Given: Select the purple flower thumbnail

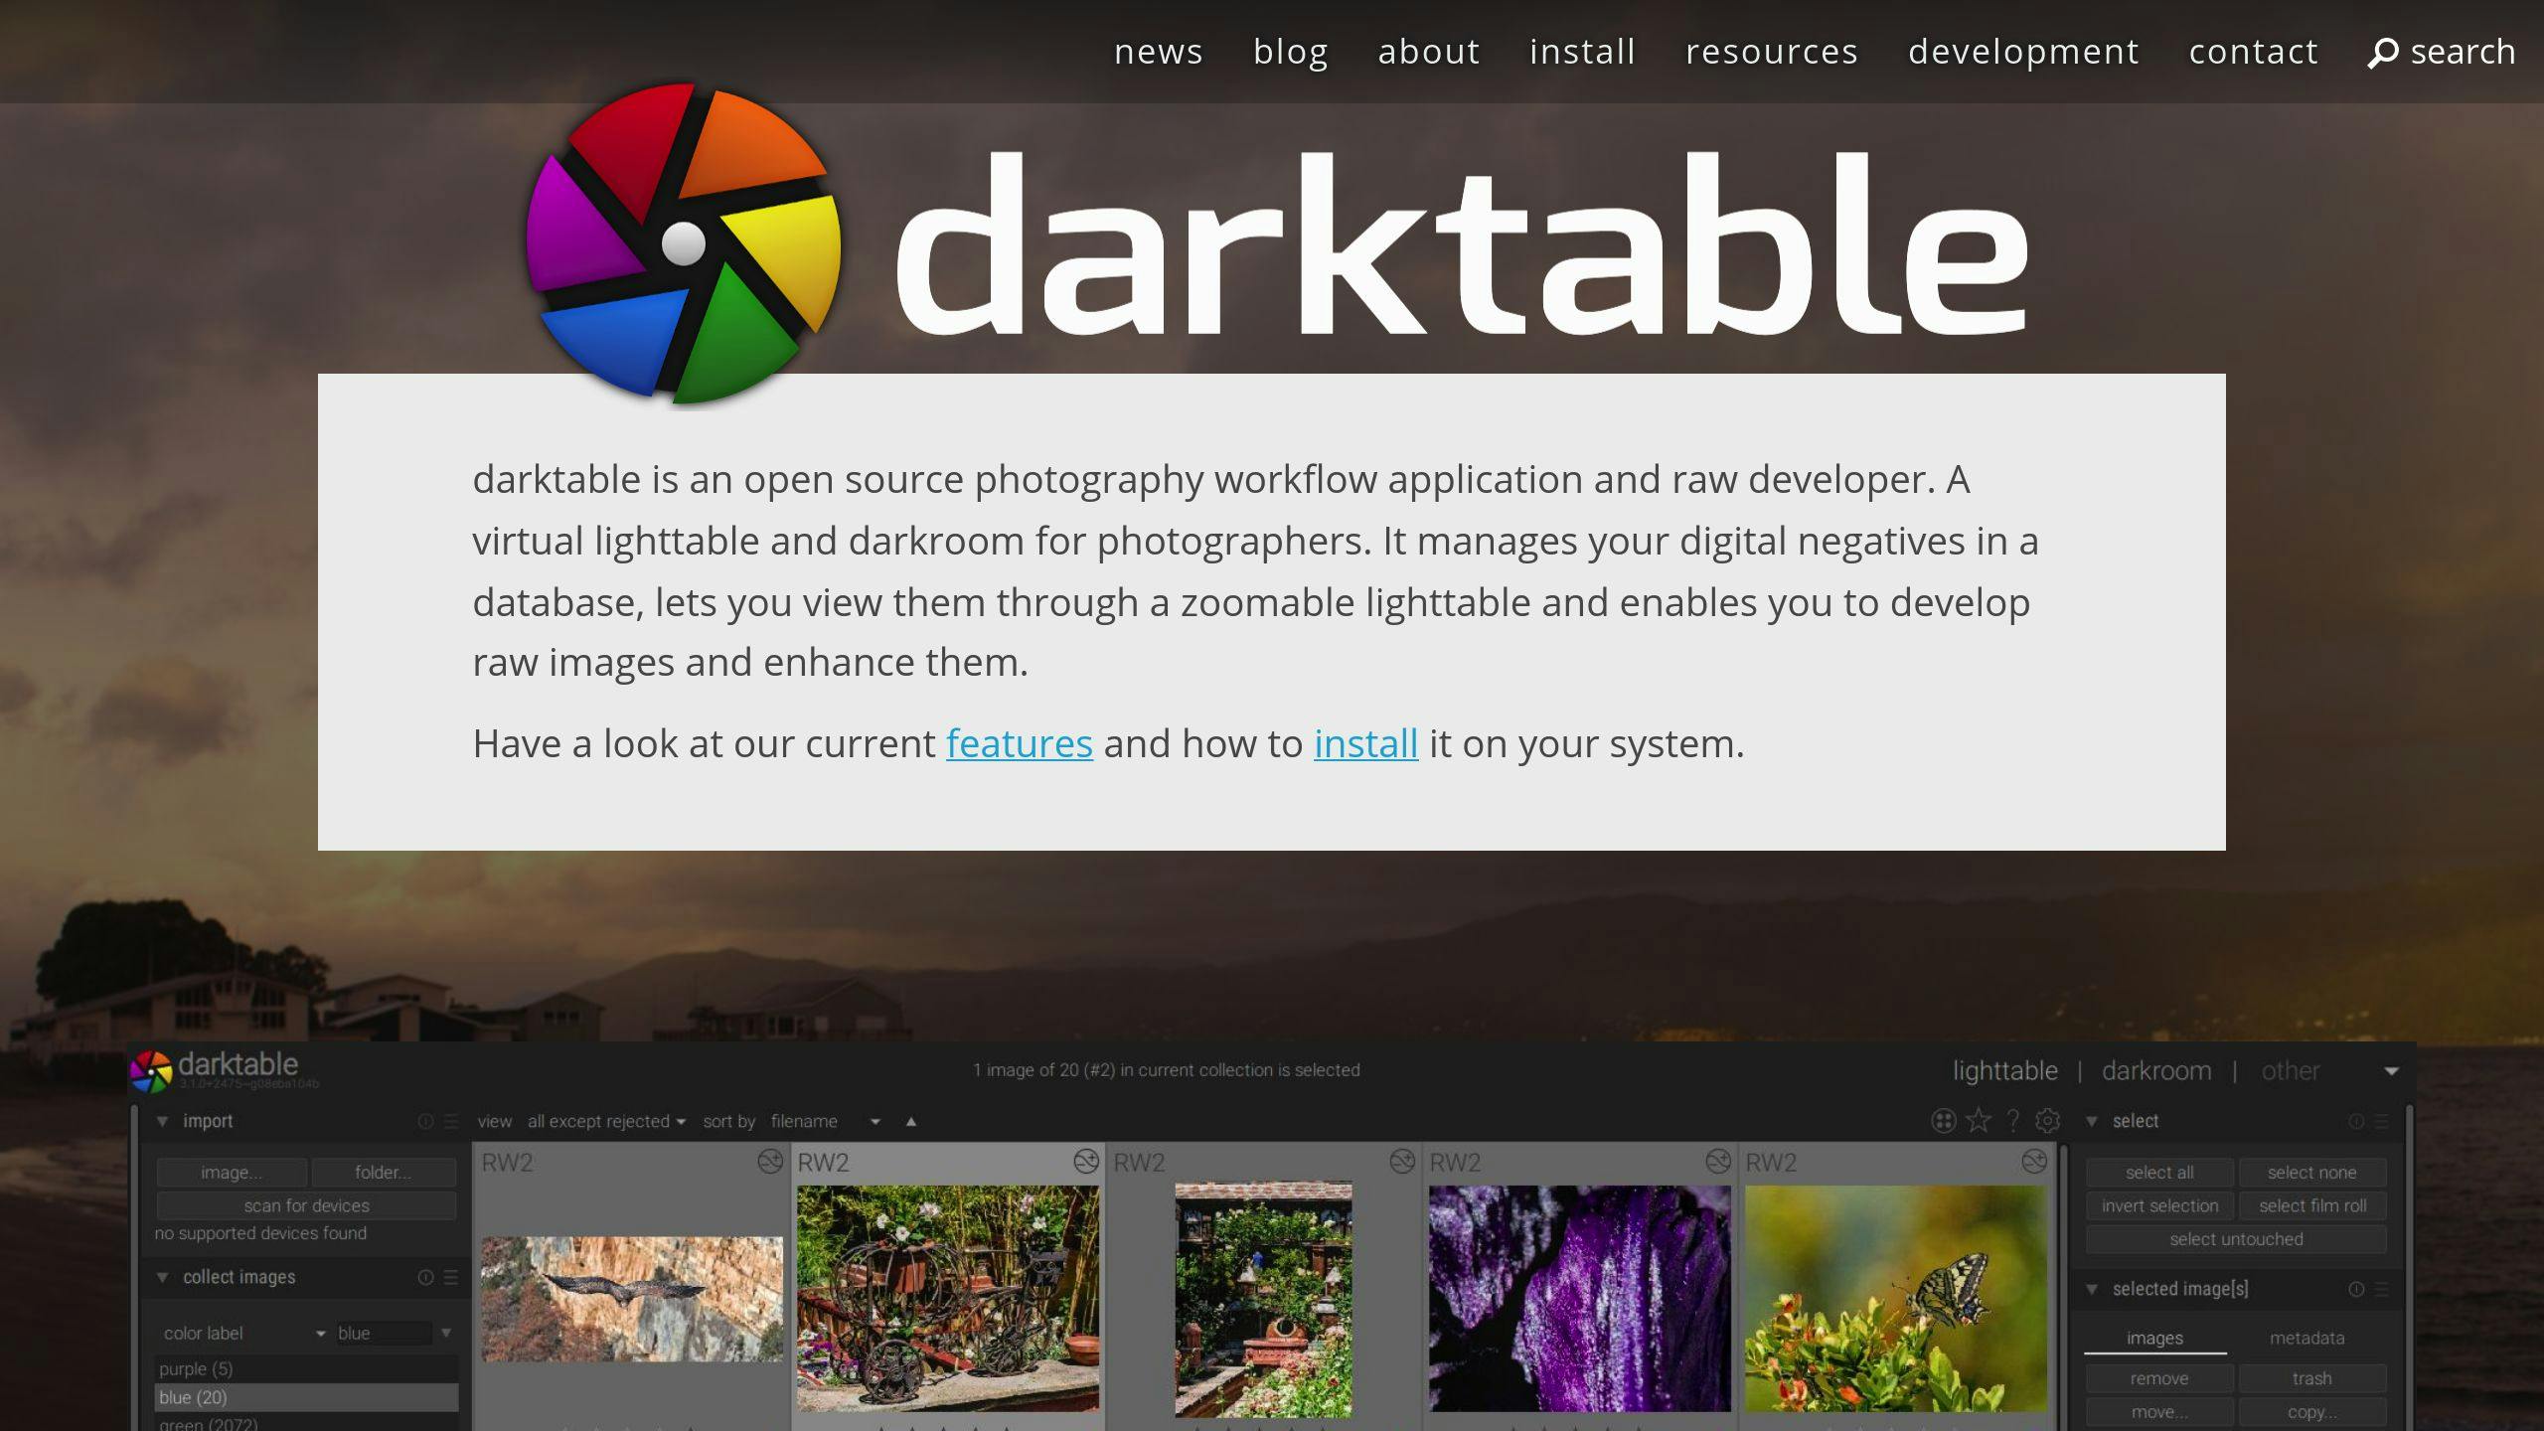Looking at the screenshot, I should pos(1580,1298).
